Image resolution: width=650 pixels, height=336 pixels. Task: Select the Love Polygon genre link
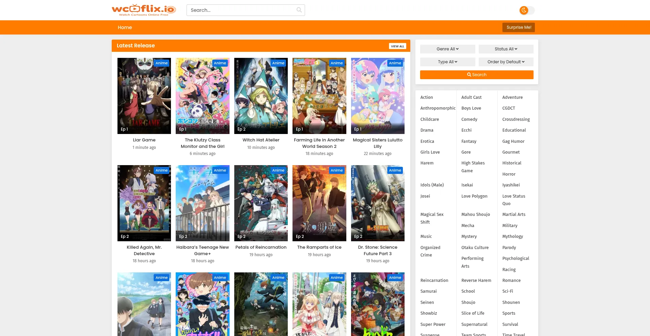[474, 196]
